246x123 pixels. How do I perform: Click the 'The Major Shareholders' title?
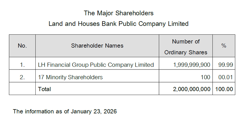pos(118,13)
